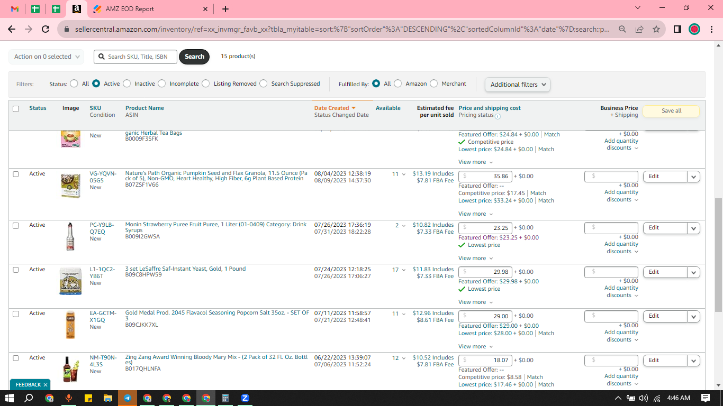
Task: Edit the 23.25 price field
Action: point(485,228)
